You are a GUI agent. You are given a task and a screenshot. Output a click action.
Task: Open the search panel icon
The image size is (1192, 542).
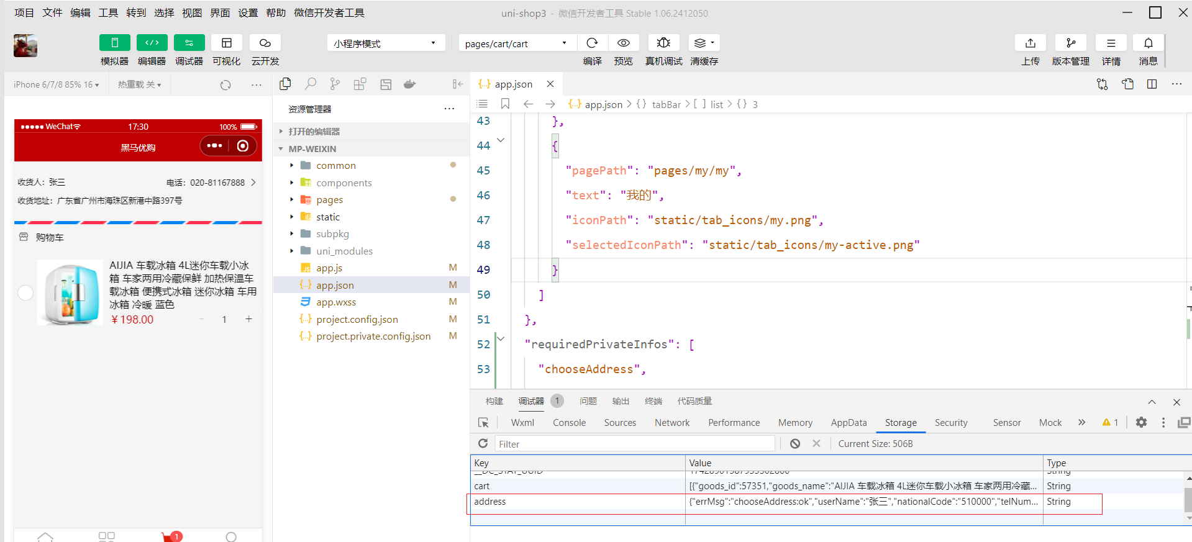pos(311,84)
